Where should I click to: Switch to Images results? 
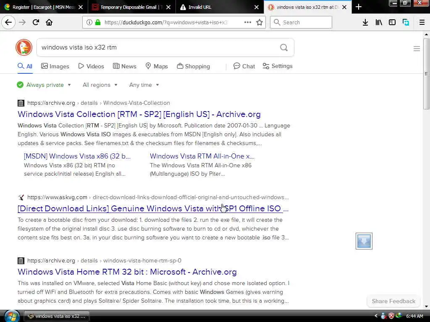click(x=55, y=66)
